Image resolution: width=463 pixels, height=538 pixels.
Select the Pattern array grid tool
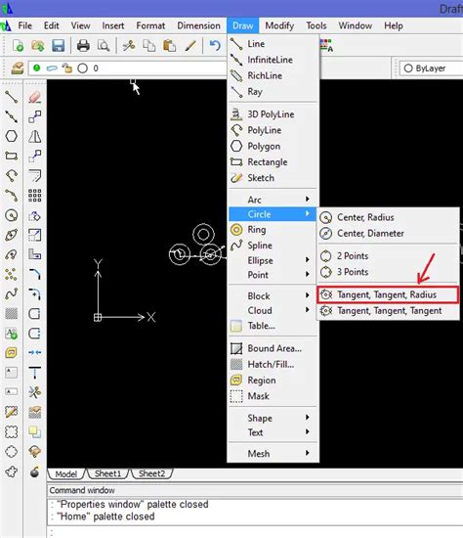(34, 196)
